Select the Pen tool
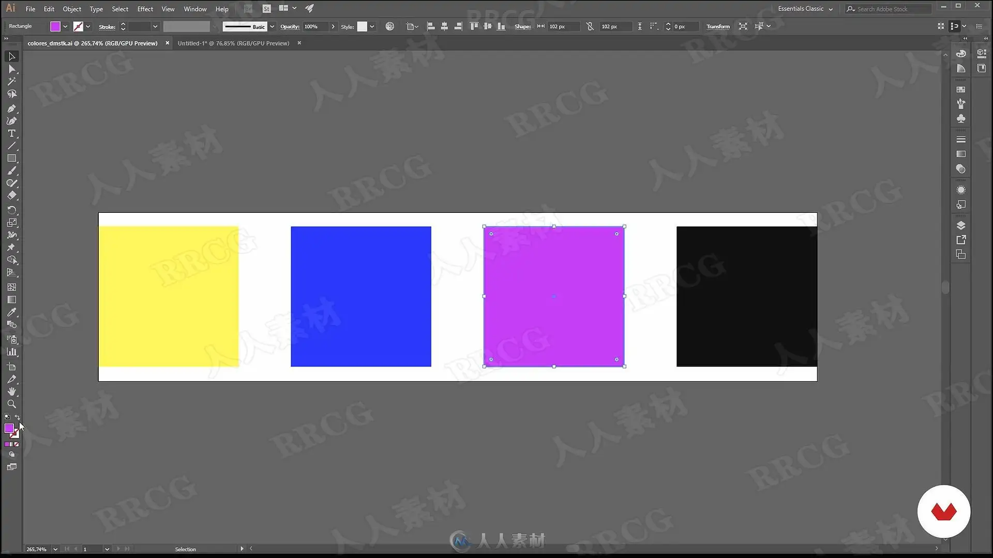 coord(11,109)
